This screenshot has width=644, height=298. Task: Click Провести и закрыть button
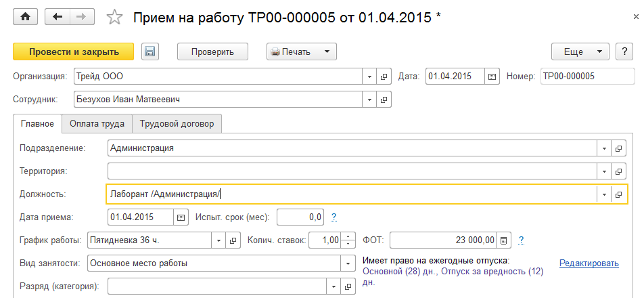[74, 51]
